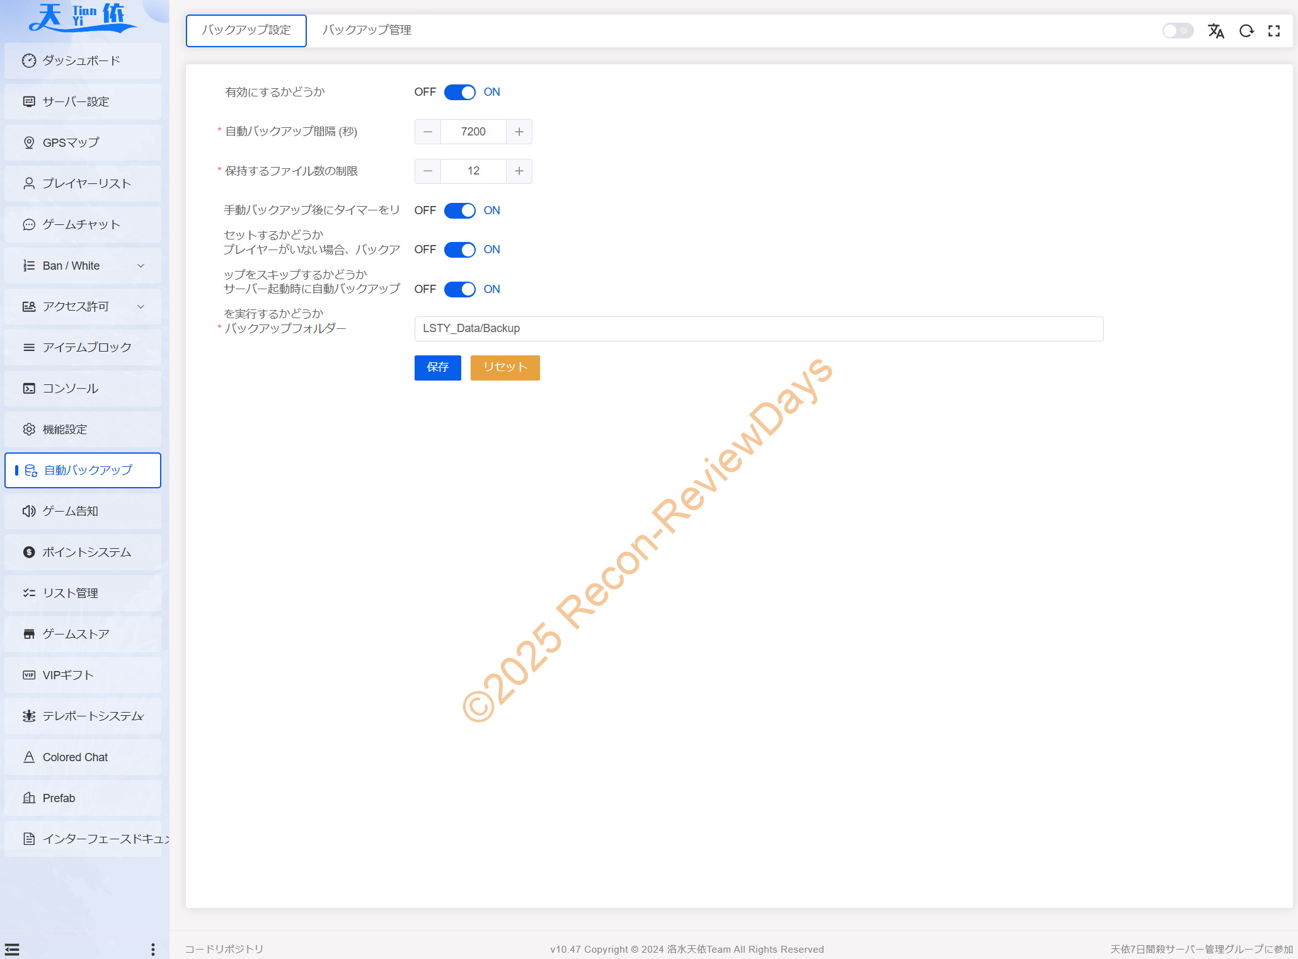This screenshot has width=1298, height=959.
Task: Click the backup folder path field
Action: point(758,329)
